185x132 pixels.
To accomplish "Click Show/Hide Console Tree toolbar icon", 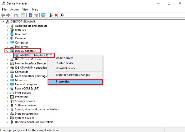I will coord(16,15).
